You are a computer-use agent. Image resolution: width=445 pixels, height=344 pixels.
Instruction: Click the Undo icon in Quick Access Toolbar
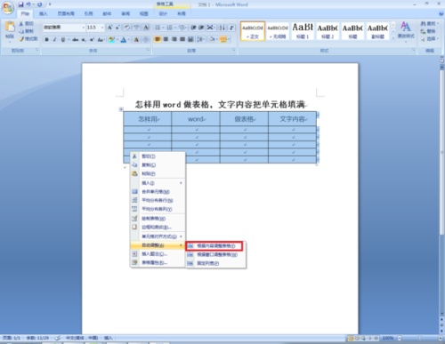(x=28, y=4)
